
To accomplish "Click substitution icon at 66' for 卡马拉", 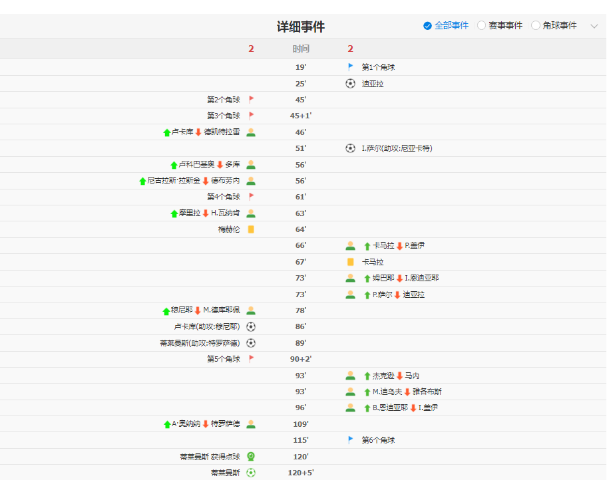I will pos(350,245).
